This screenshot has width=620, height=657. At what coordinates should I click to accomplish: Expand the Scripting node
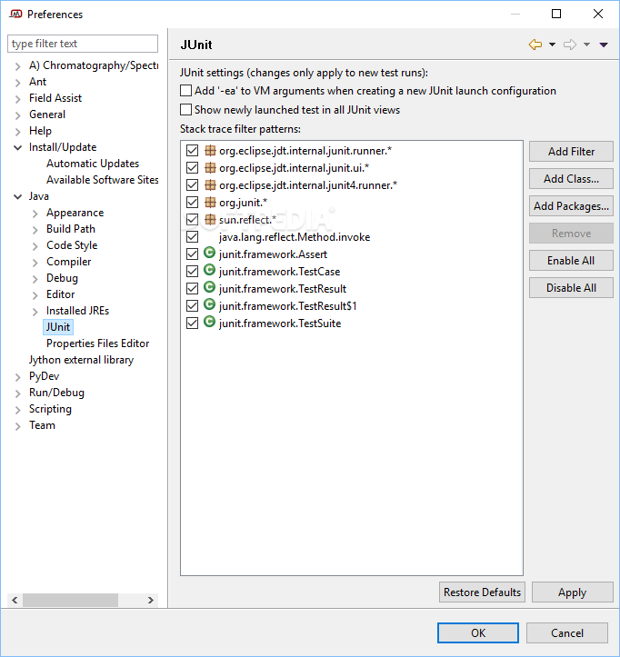click(17, 410)
